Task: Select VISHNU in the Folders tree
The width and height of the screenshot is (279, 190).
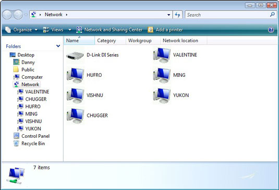Action: click(33, 121)
